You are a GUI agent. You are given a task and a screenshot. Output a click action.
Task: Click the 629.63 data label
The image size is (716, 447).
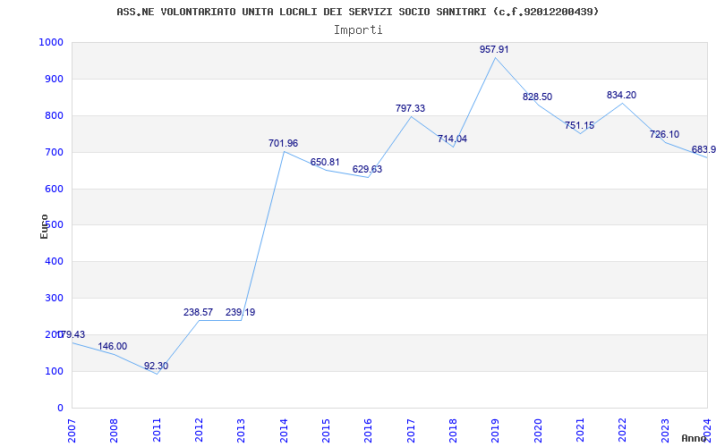coord(367,169)
